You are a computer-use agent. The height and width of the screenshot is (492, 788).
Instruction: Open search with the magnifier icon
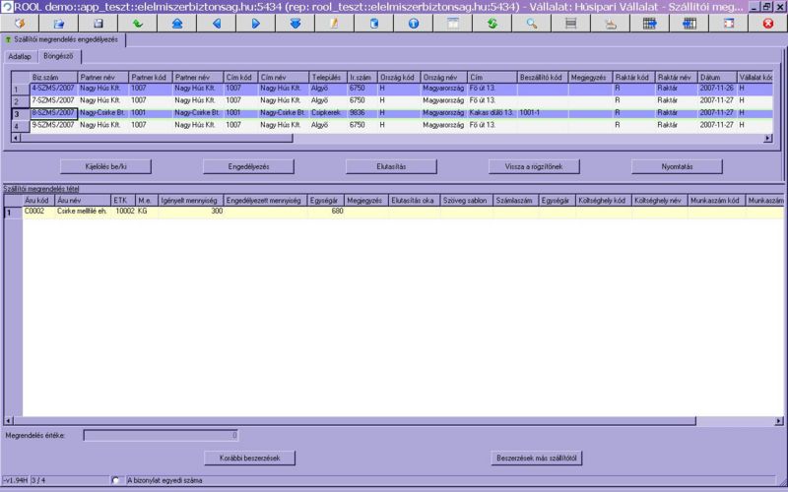pyautogui.click(x=531, y=23)
